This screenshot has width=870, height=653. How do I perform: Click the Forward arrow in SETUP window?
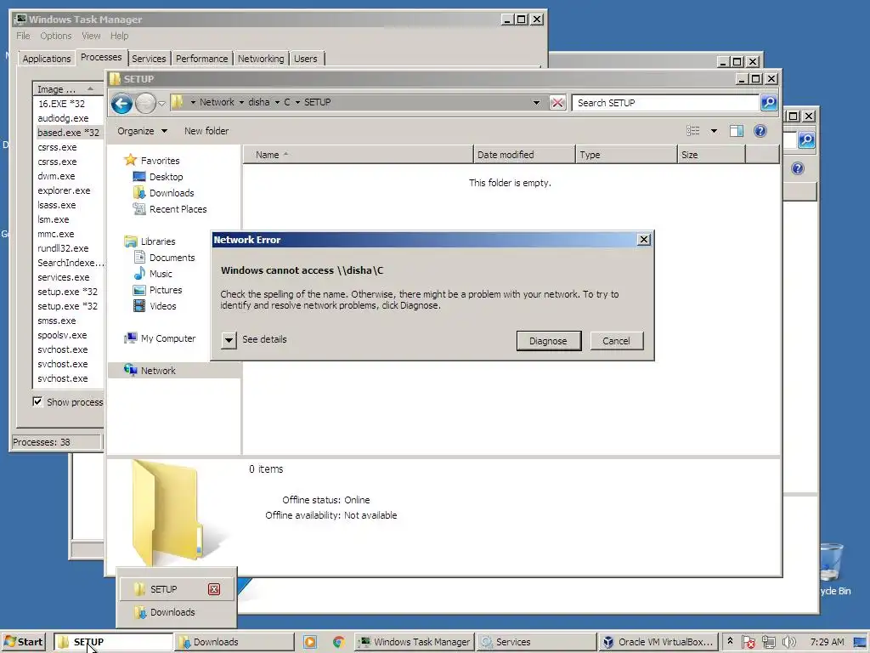coord(145,103)
